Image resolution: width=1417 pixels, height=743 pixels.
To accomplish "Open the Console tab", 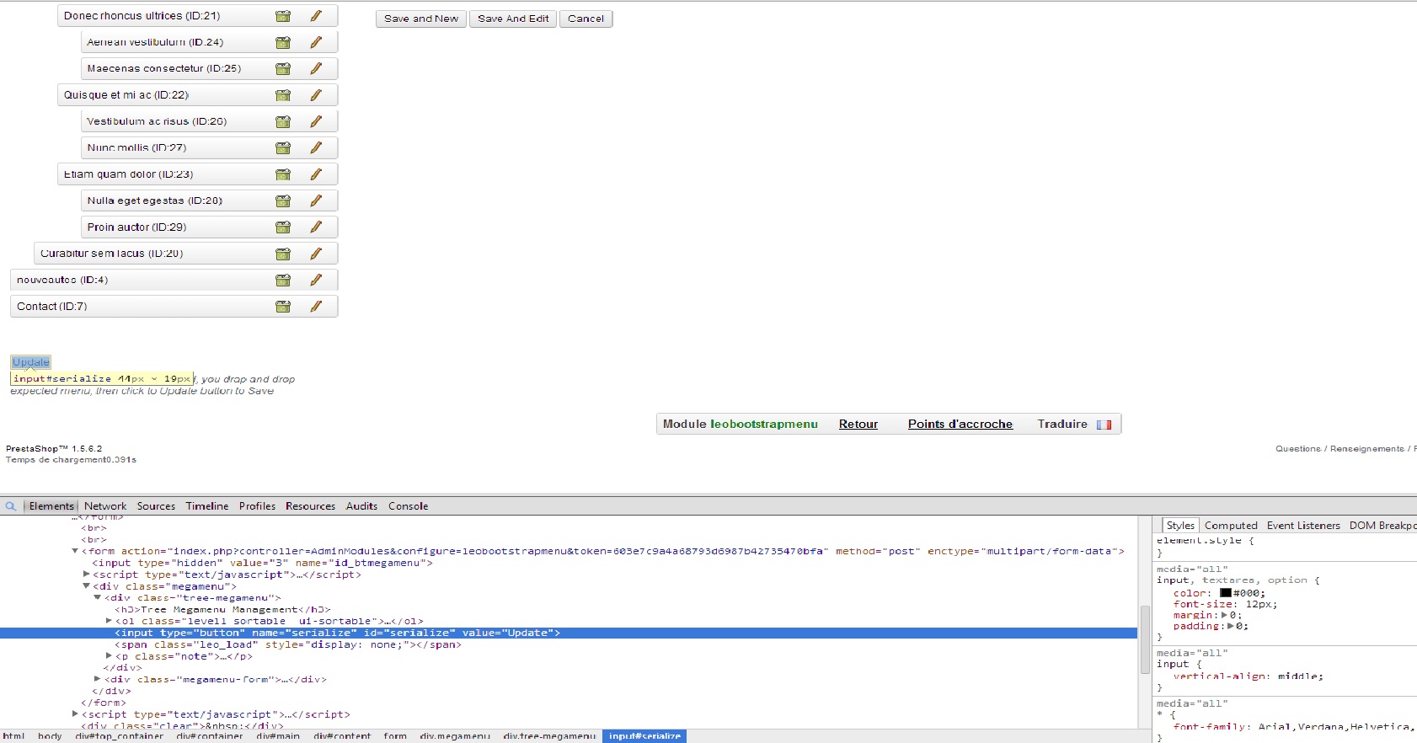I will (409, 506).
